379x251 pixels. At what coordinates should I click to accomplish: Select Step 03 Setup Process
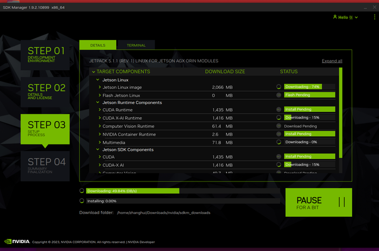click(45, 129)
